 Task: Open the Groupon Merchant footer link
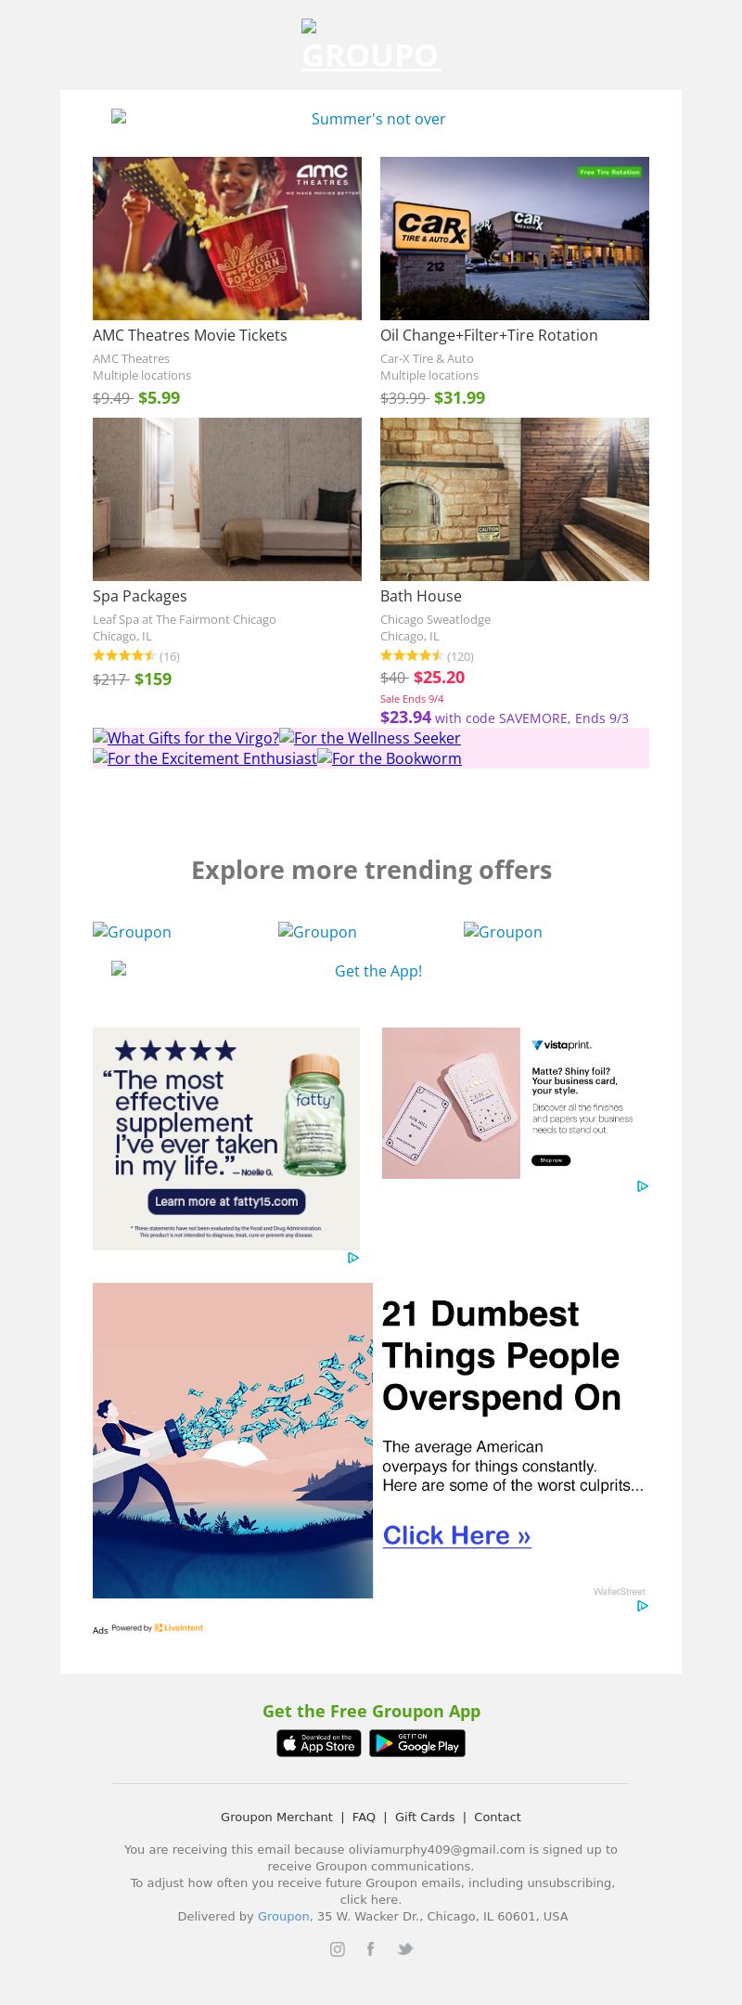pyautogui.click(x=276, y=1817)
